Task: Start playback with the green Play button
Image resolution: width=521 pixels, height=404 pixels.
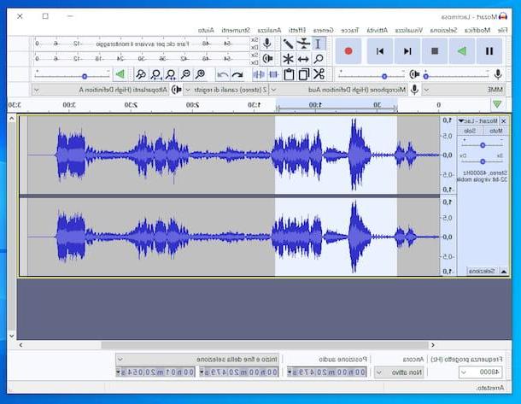Action: pos(462,51)
